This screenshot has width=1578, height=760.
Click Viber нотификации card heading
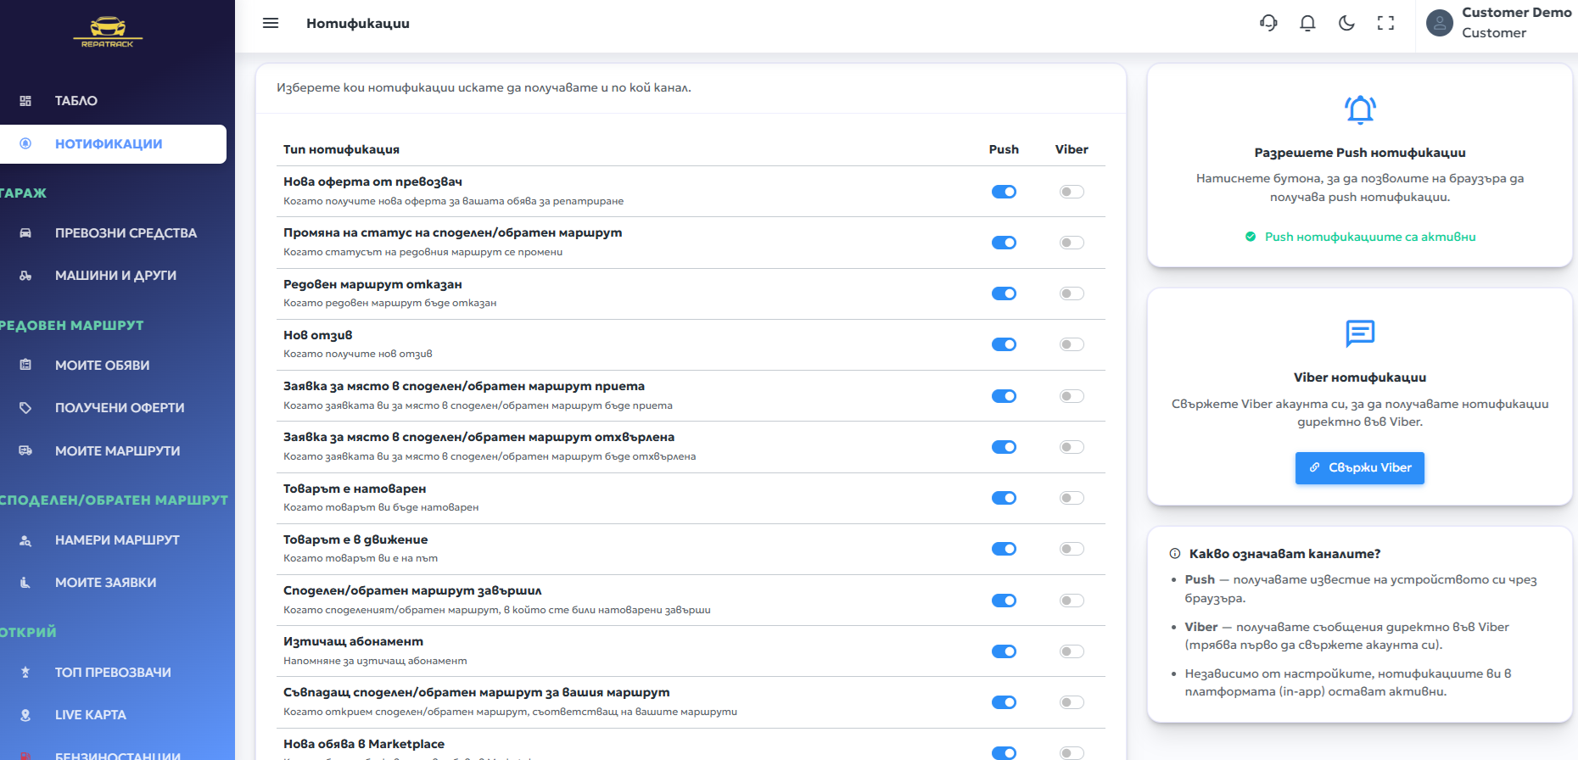click(x=1360, y=377)
